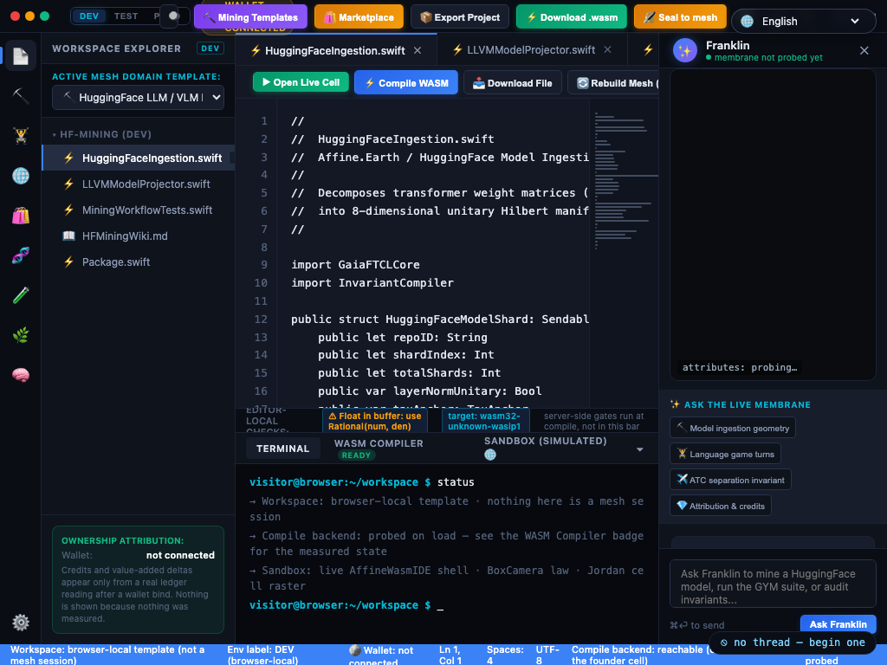Image resolution: width=887 pixels, height=665 pixels.
Task: Click book icon beside HFMiningWiki.md
Action: (x=68, y=236)
